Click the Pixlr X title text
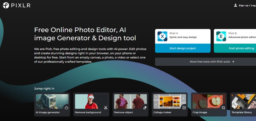Screen dimensions: 256x121 174,33
